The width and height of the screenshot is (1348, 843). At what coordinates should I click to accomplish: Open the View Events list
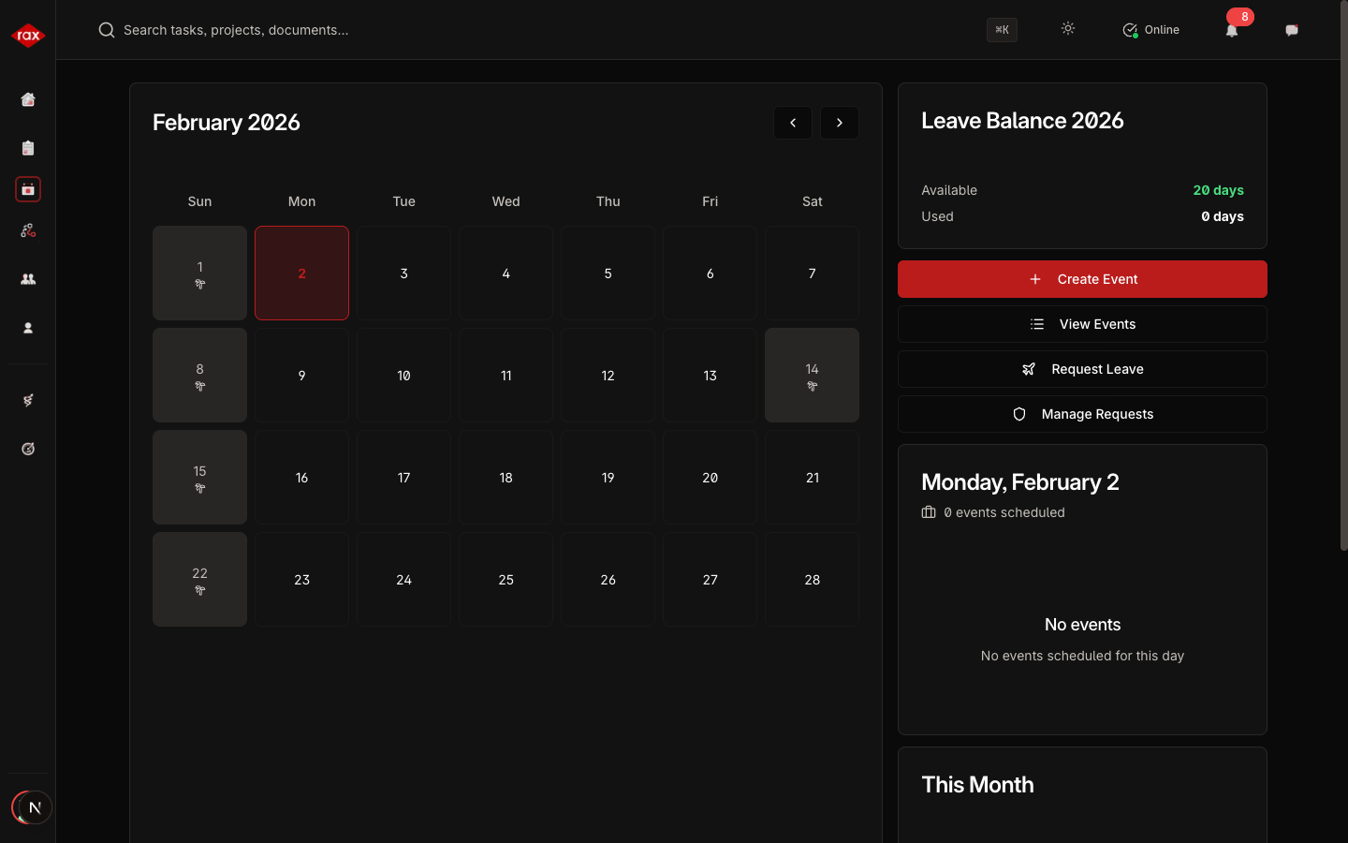coord(1082,324)
